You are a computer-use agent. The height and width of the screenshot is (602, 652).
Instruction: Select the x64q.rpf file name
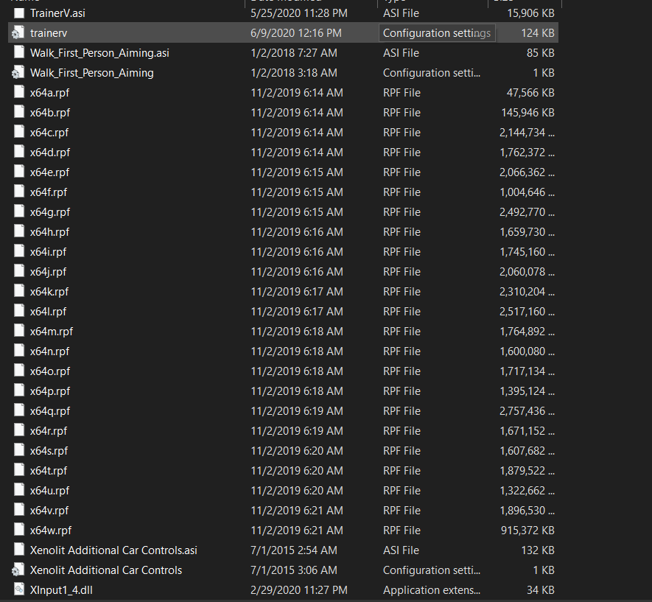50,411
